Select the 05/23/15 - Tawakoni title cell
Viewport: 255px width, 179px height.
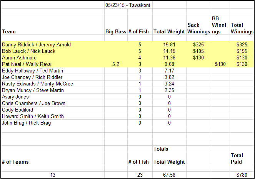(128, 5)
